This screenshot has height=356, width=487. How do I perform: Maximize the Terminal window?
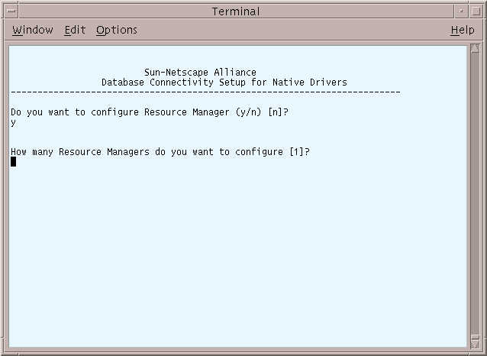[476, 11]
